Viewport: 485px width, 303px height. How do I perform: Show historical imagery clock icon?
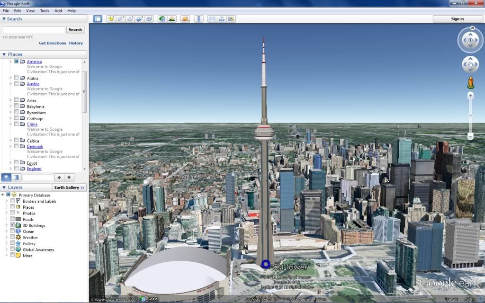click(x=162, y=19)
